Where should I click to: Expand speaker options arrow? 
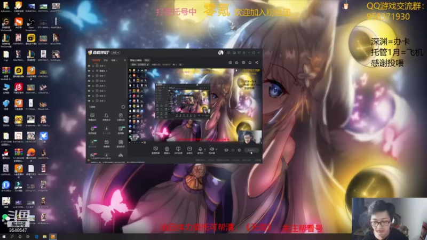coord(217,149)
